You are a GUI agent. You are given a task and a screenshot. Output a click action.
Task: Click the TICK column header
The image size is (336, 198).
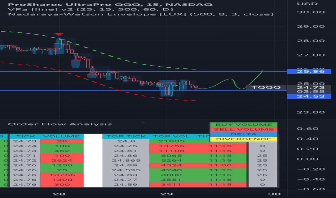click(25, 136)
